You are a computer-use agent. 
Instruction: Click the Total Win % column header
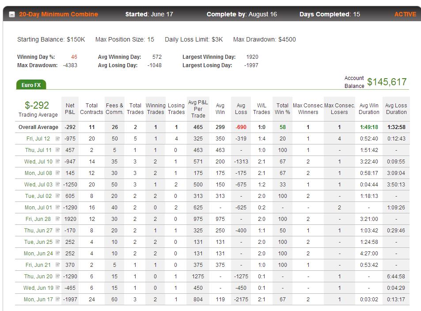tap(282, 109)
